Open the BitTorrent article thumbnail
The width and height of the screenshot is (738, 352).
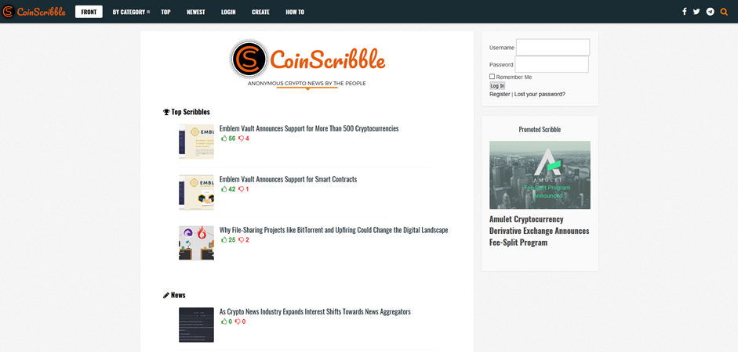coord(196,243)
